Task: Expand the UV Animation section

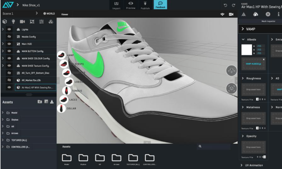Action: click(x=242, y=165)
